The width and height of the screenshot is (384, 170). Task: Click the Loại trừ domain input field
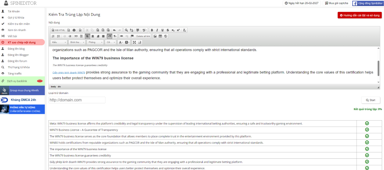77,100
